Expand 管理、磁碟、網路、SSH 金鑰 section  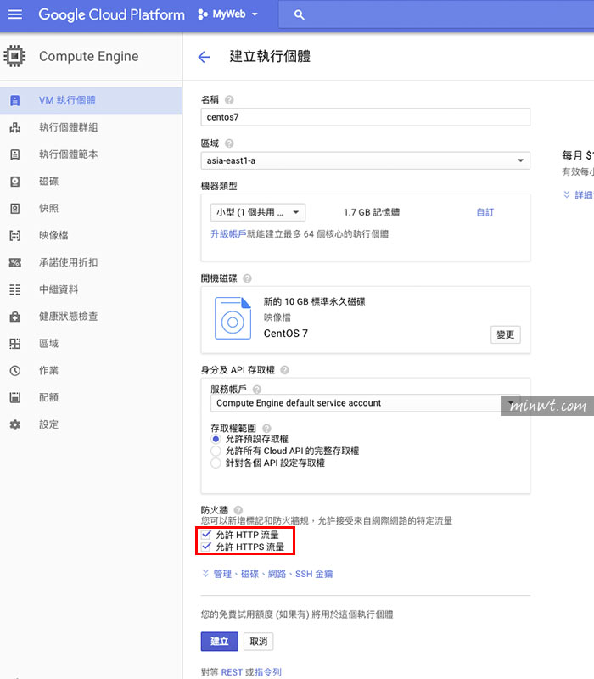point(267,575)
